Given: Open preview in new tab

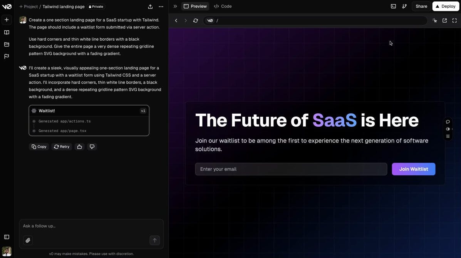Looking at the screenshot, I should coord(444,21).
